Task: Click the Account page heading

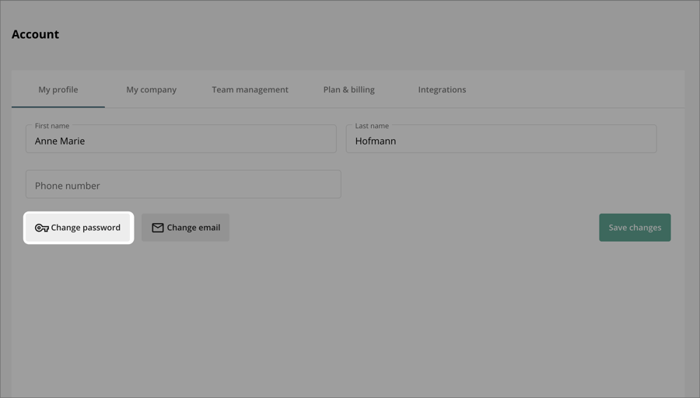Action: tap(35, 34)
